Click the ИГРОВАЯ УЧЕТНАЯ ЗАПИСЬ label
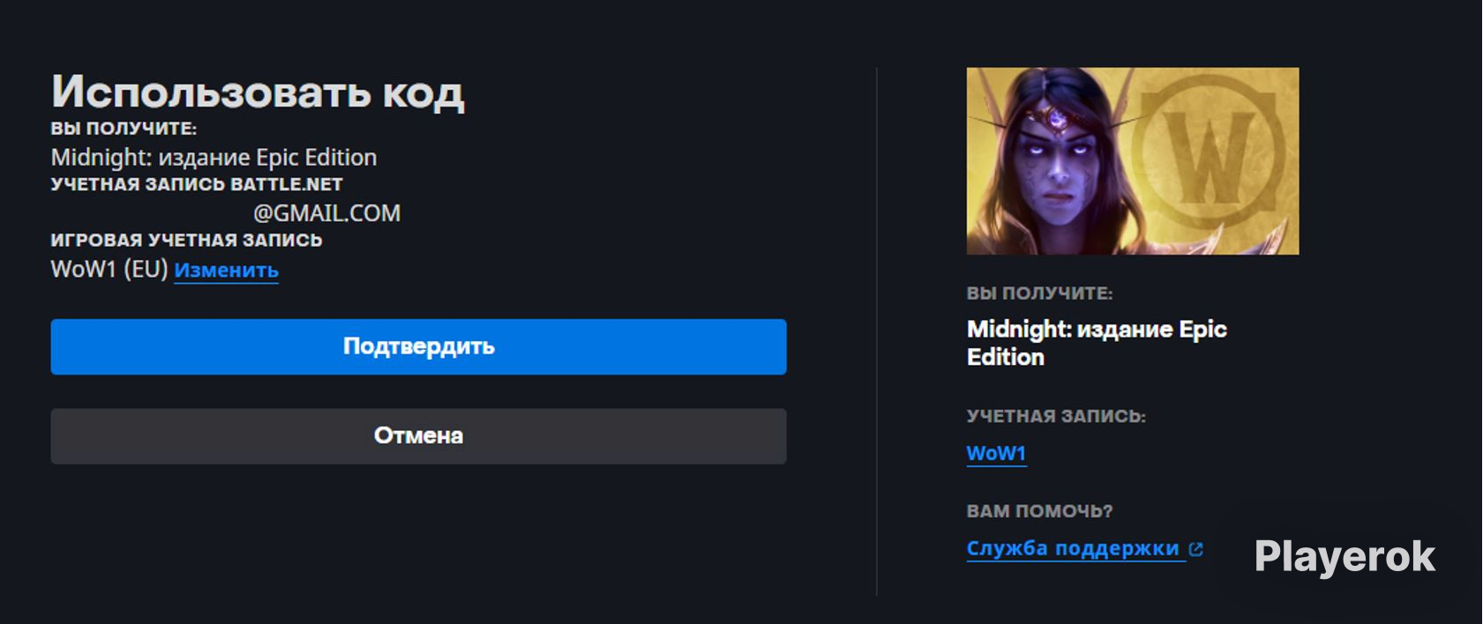Viewport: 1483px width, 624px height. pyautogui.click(x=186, y=240)
